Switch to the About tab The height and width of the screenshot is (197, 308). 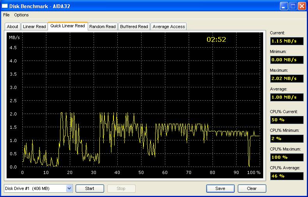12,27
